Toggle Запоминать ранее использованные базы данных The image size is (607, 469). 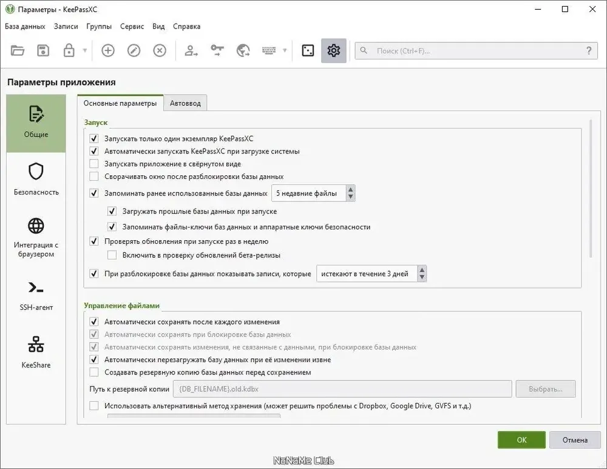[94, 193]
